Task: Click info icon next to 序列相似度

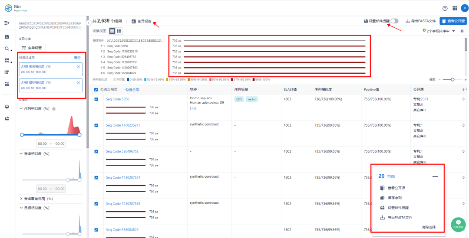Action: (x=54, y=109)
